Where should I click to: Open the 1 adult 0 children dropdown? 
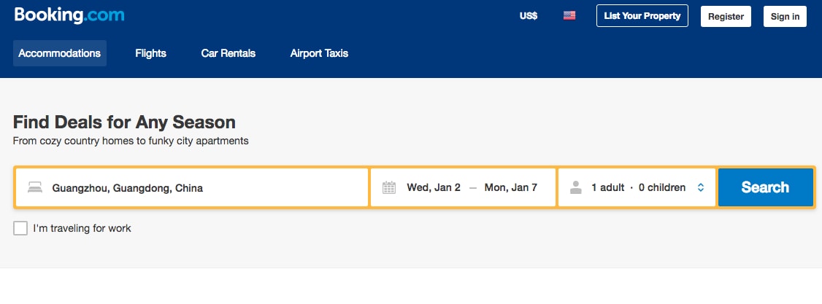[638, 188]
